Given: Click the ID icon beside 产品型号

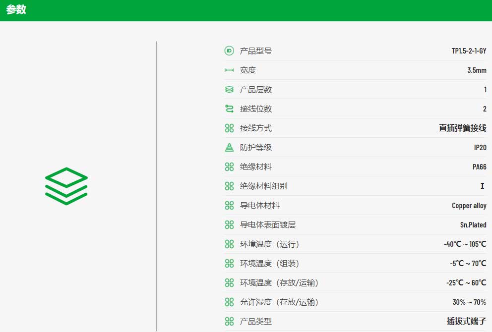Looking at the screenshot, I should click(x=229, y=51).
